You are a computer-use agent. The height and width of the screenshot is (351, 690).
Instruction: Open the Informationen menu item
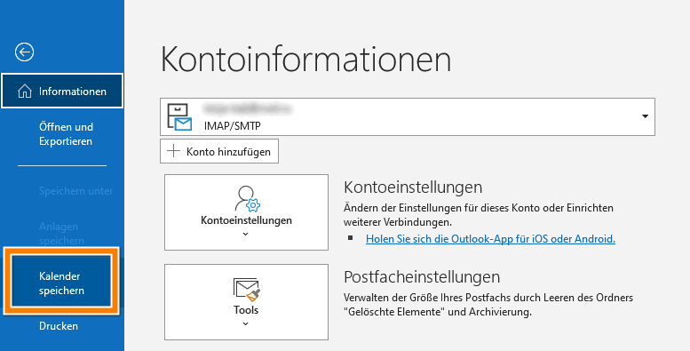click(62, 92)
